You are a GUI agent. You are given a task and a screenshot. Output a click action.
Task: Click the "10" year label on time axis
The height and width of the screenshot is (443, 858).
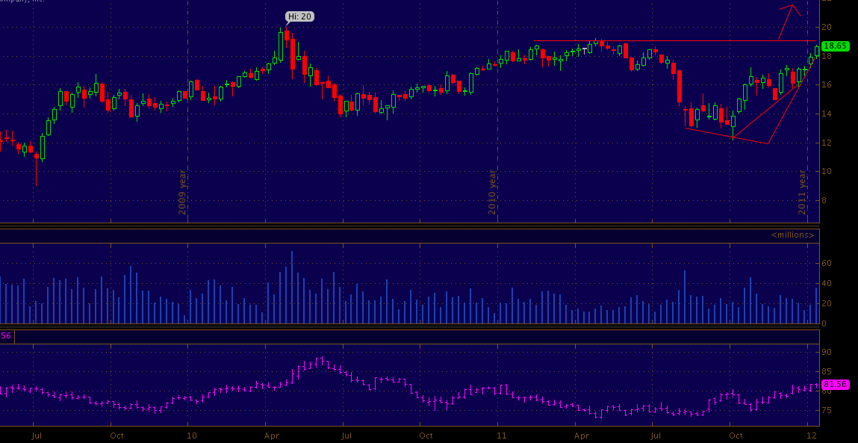191,436
